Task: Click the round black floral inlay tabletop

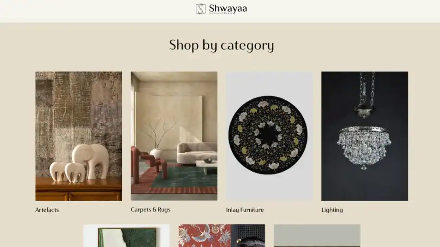Action: [x=268, y=135]
